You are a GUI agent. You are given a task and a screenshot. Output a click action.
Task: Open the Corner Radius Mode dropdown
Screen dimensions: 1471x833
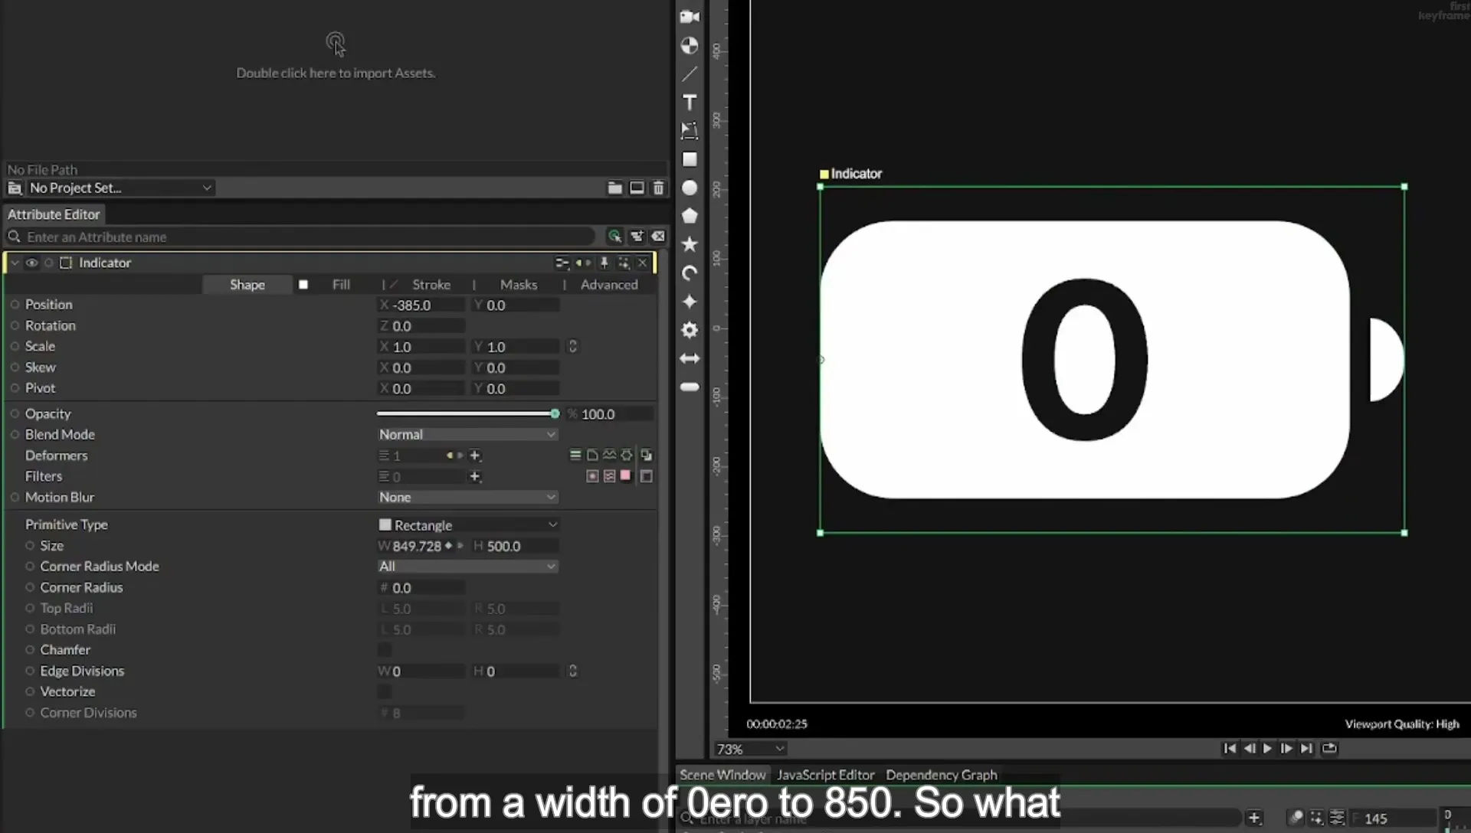[x=467, y=567]
